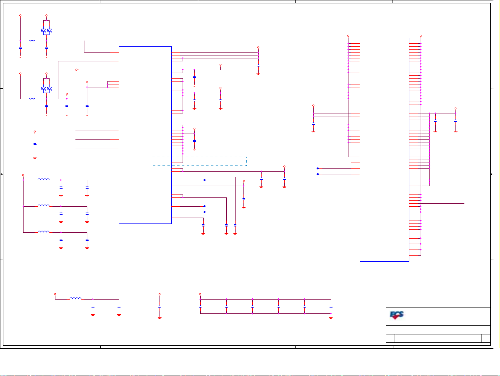This screenshot has width=500, height=376.
Task: Click the ECS logo in title block
Action: 397,316
